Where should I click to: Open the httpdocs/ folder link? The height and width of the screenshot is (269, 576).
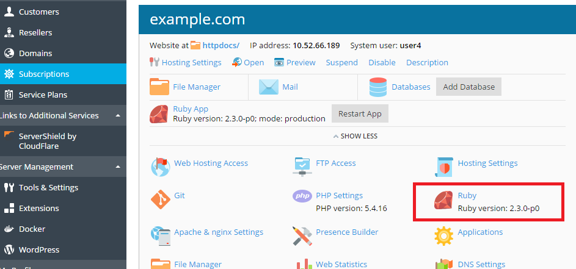221,46
